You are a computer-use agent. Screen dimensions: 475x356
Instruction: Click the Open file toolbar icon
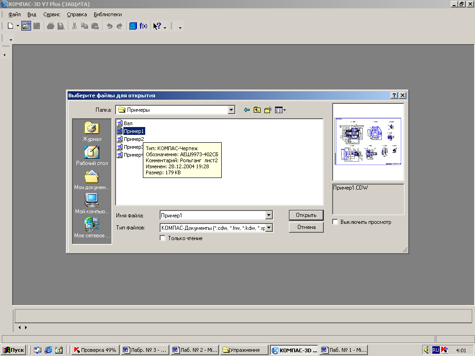click(26, 26)
